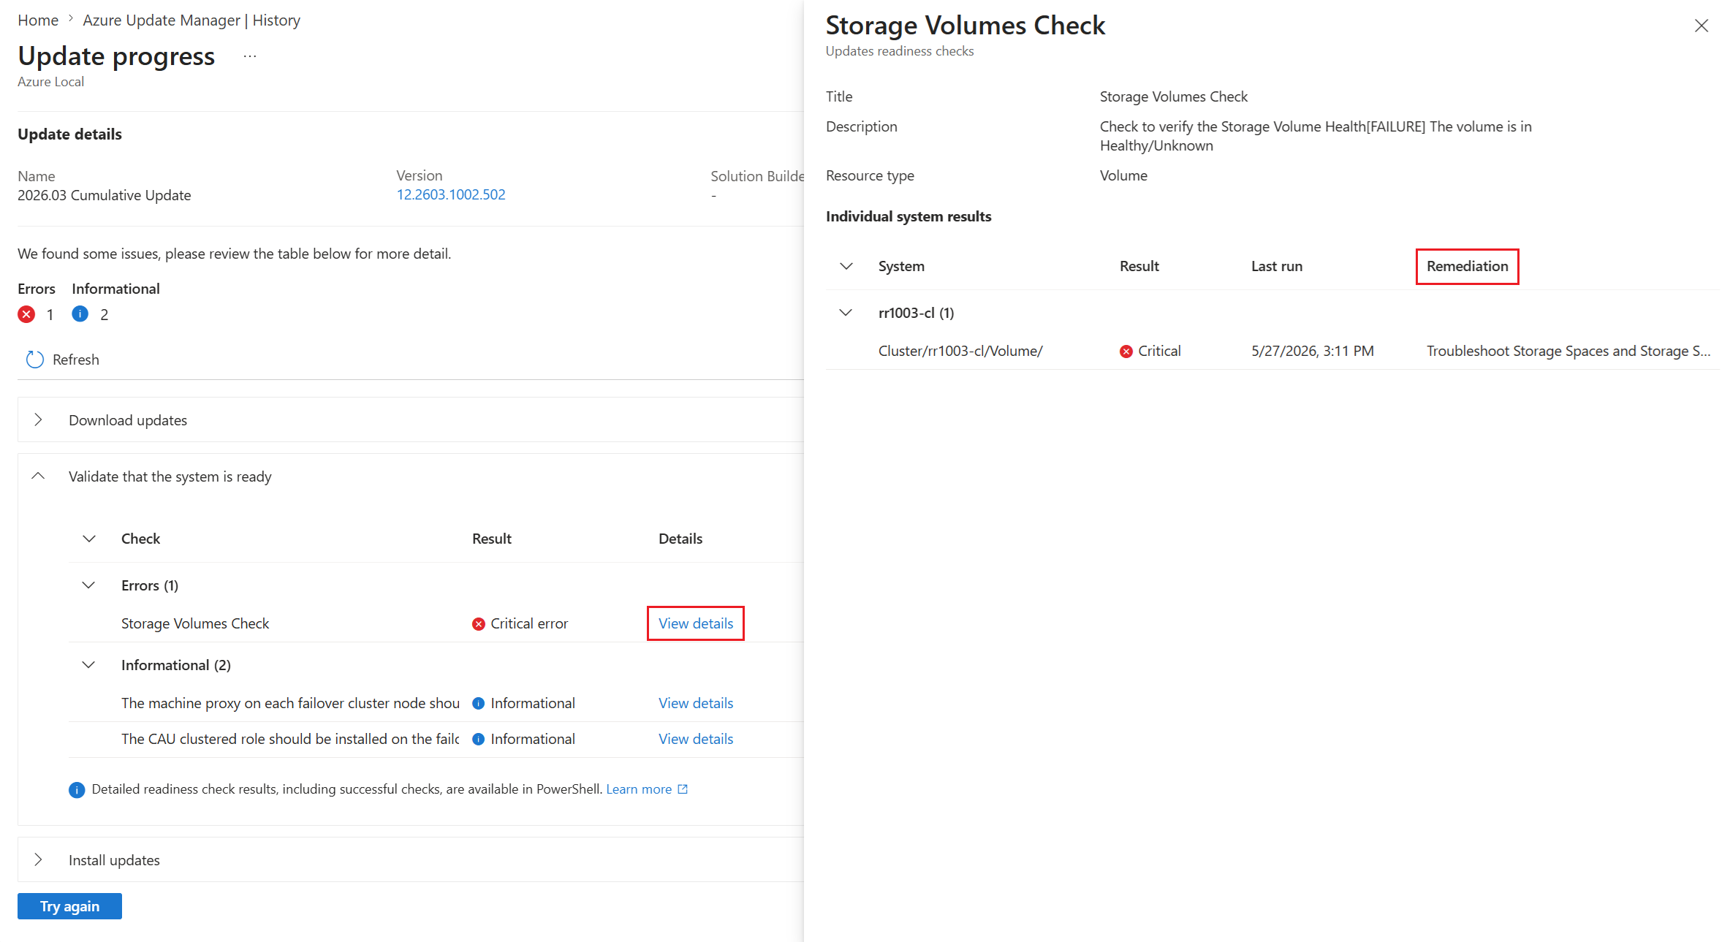Click the Critical result text
1730x942 pixels.
coord(1159,351)
